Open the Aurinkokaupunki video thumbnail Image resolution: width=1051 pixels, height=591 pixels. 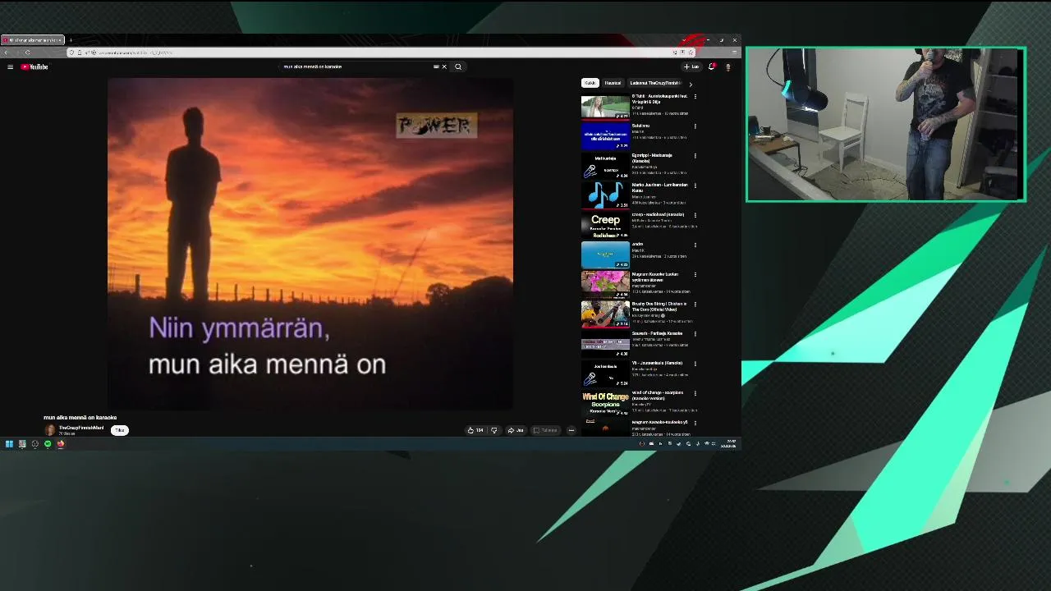605,107
